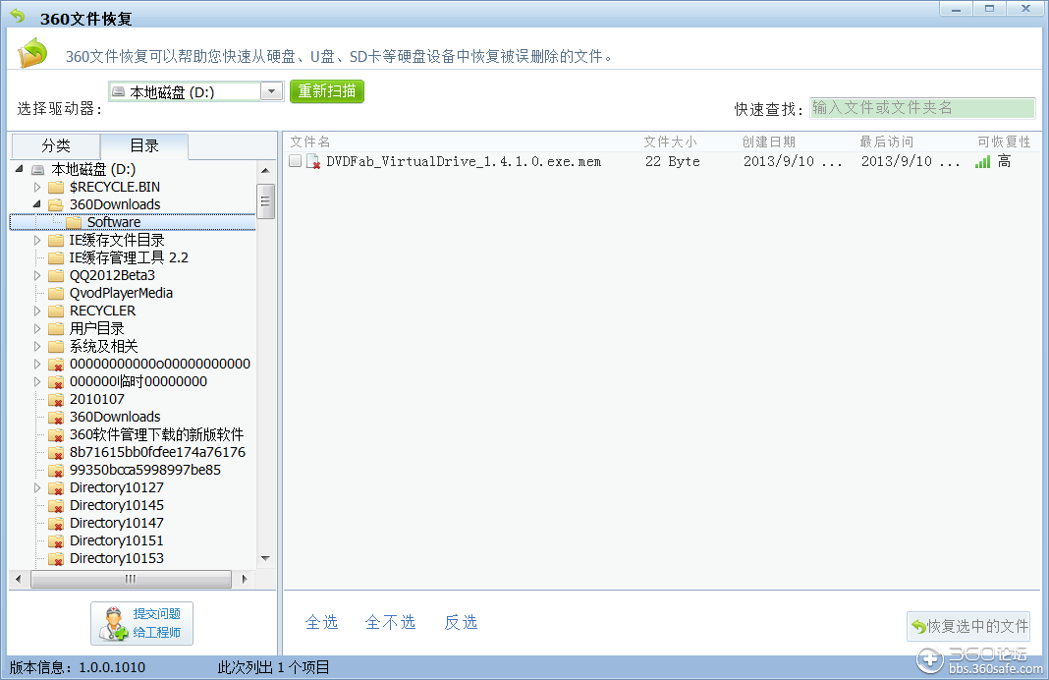The height and width of the screenshot is (680, 1049).
Task: Click deleted file icon of DVDFab_VirtualDrive file
Action: click(313, 161)
